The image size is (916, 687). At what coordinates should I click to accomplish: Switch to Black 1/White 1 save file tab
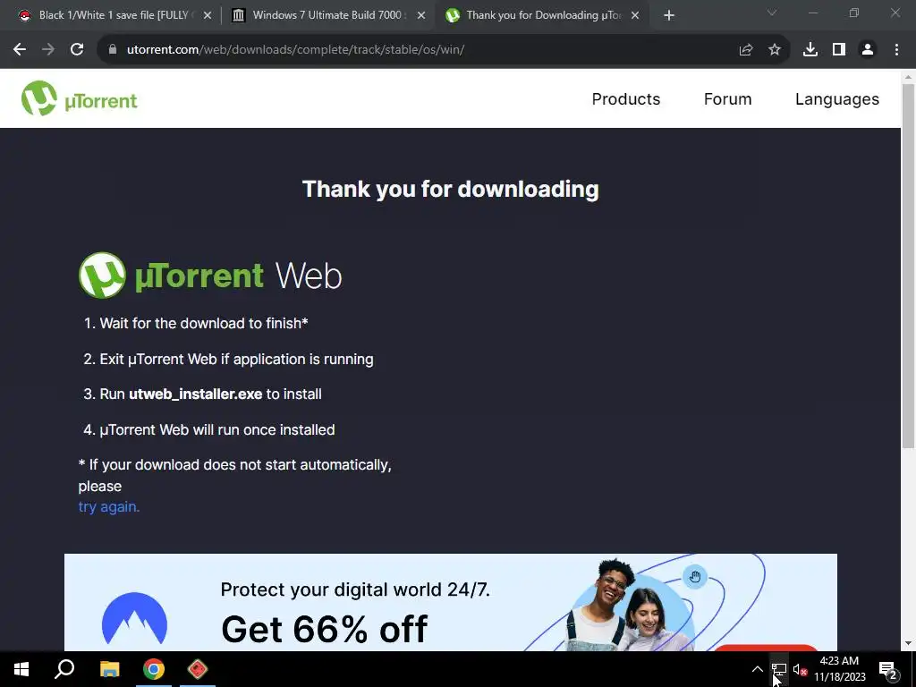pyautogui.click(x=114, y=15)
